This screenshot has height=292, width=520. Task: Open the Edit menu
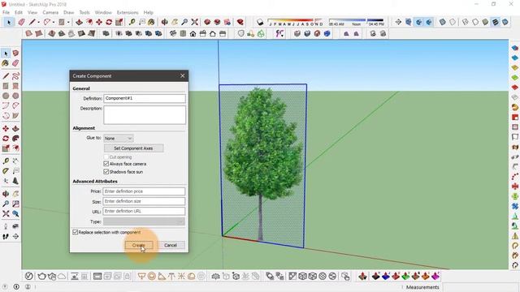(x=19, y=12)
